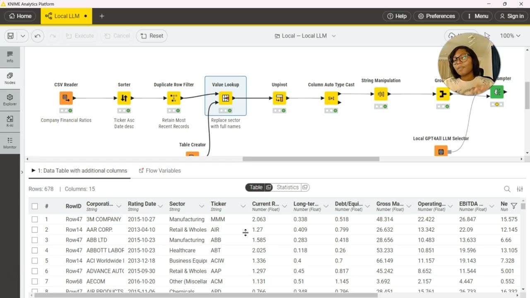Open the application Menu
530x298 pixels.
[477, 16]
